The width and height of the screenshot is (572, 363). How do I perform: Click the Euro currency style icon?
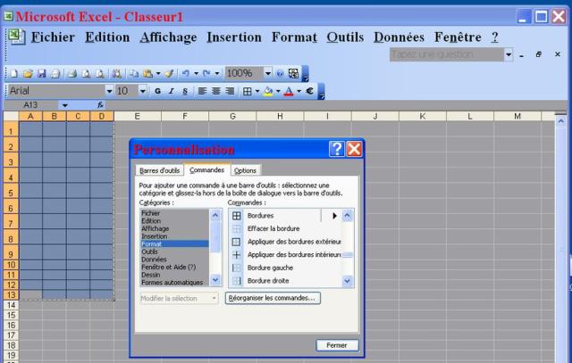[309, 91]
